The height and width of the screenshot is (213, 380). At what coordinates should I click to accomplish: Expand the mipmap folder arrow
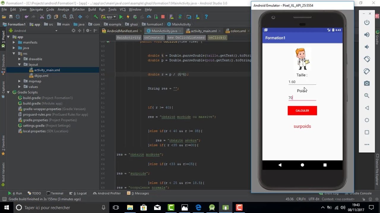[x=20, y=81]
